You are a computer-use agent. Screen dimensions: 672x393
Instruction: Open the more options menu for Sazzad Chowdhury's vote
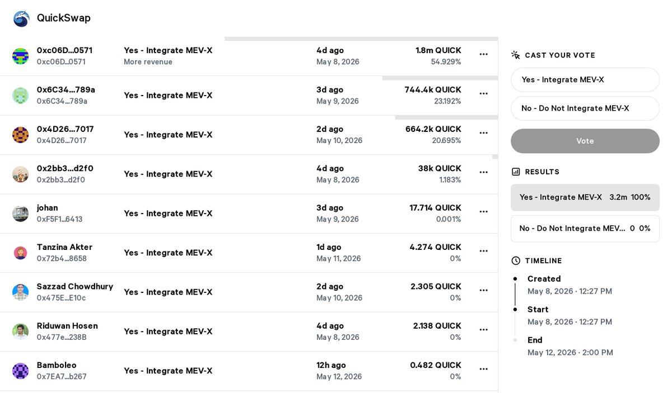(x=484, y=290)
